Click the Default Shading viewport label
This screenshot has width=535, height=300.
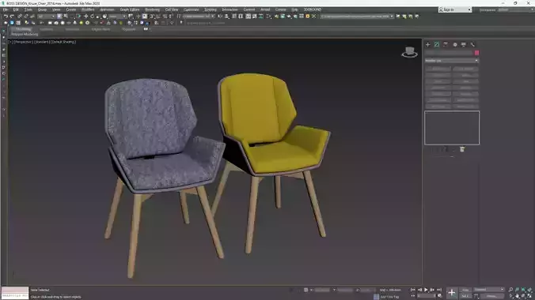(x=63, y=42)
